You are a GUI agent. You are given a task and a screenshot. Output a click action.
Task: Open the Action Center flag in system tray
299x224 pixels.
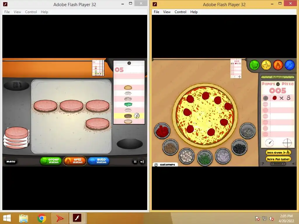[258, 218]
